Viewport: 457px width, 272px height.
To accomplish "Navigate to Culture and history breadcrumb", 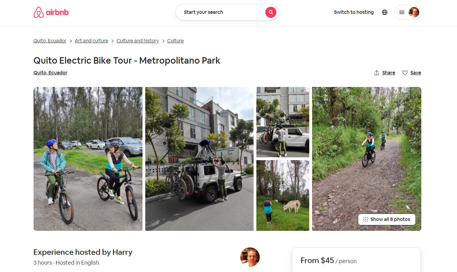I will click(x=138, y=41).
